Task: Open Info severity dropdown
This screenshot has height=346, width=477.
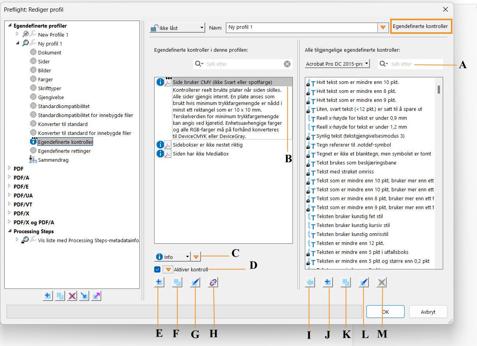Action: pos(172,257)
